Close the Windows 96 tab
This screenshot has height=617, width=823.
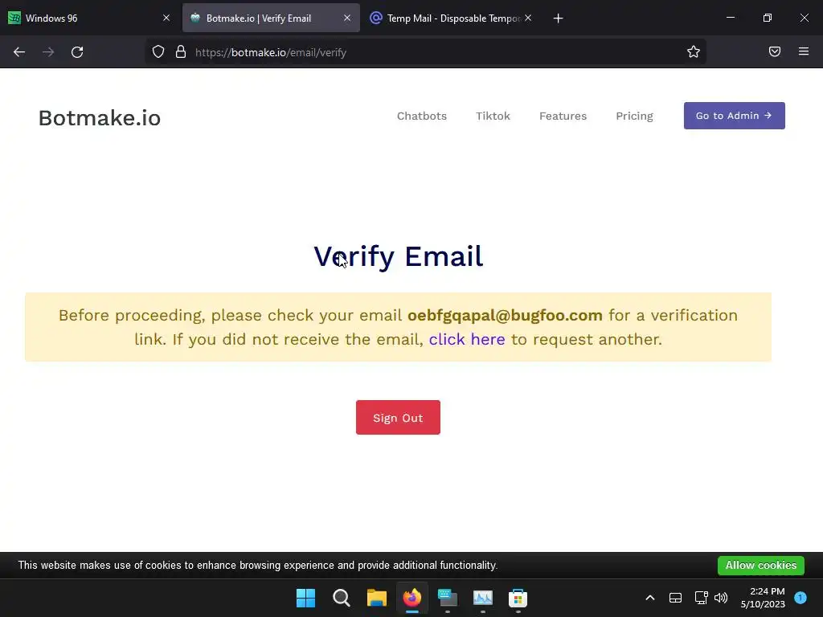[166, 18]
